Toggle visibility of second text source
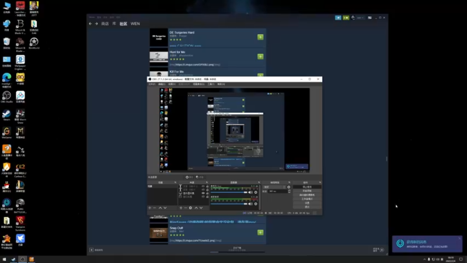This screenshot has height=263, width=467. 203,189
